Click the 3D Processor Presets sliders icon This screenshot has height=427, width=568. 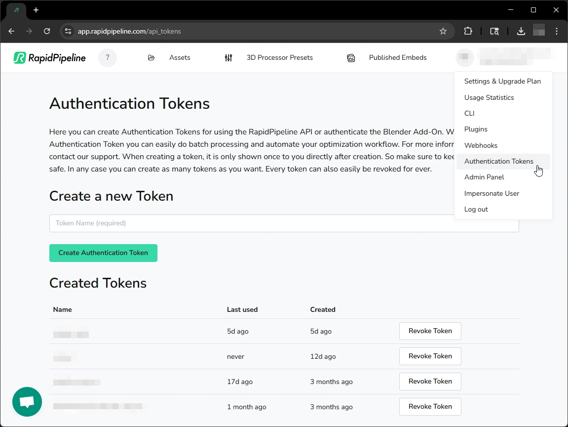228,58
